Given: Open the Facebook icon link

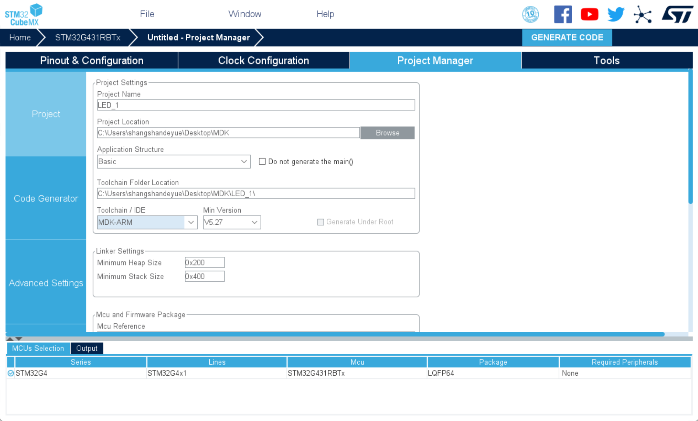Looking at the screenshot, I should click(x=563, y=14).
